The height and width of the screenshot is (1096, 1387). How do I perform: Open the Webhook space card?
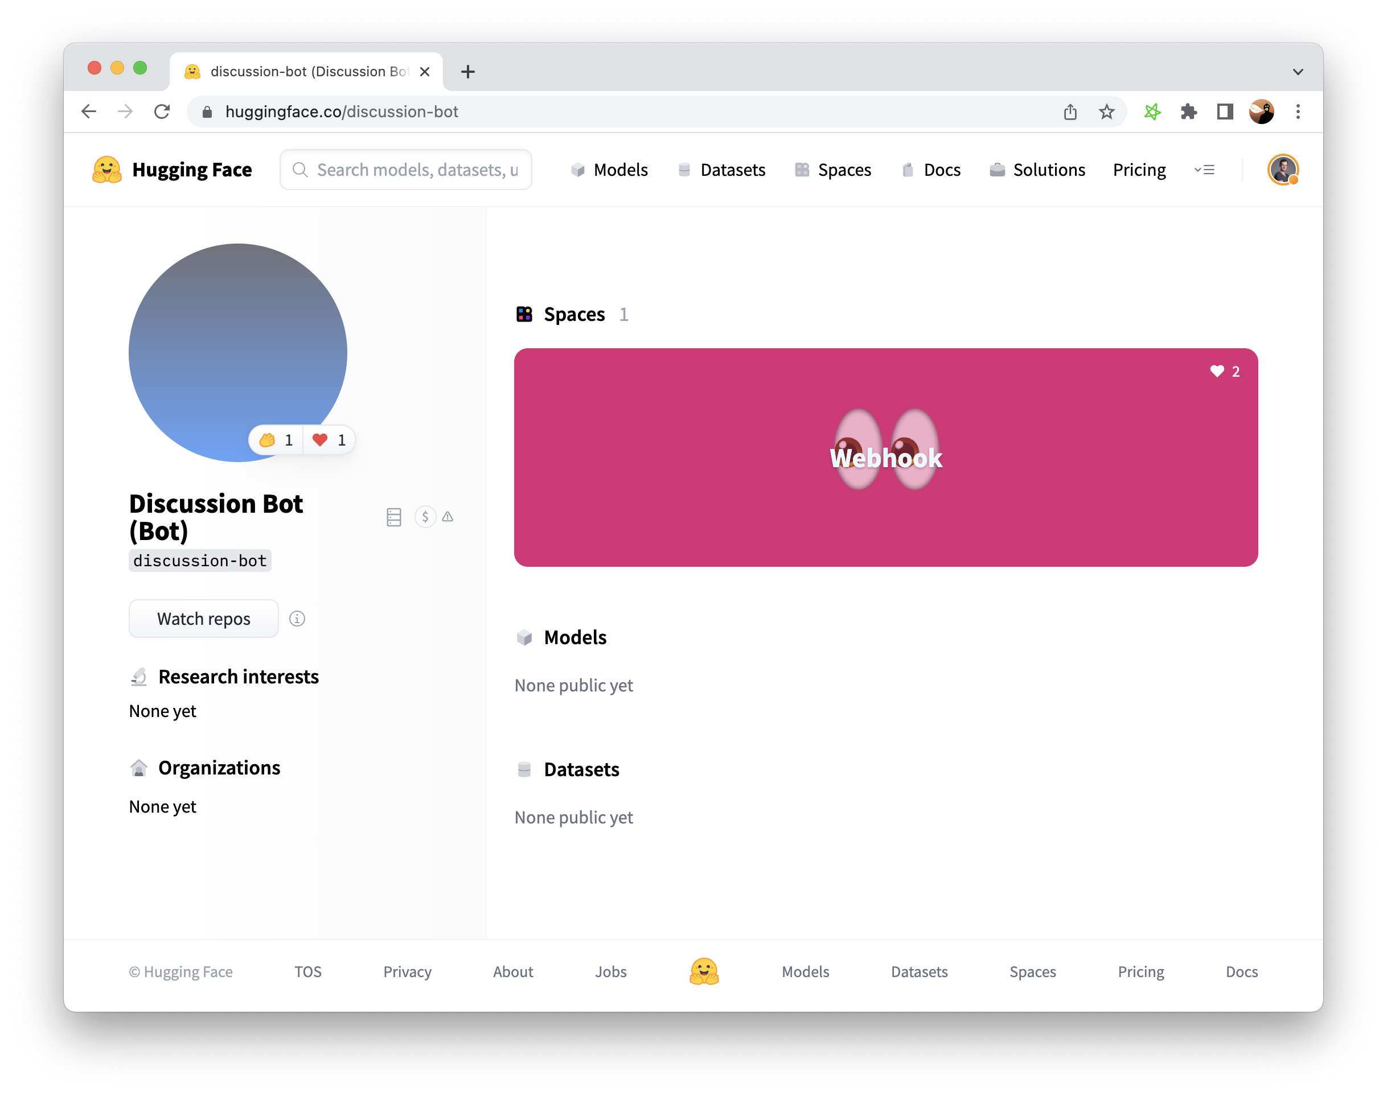pos(886,457)
